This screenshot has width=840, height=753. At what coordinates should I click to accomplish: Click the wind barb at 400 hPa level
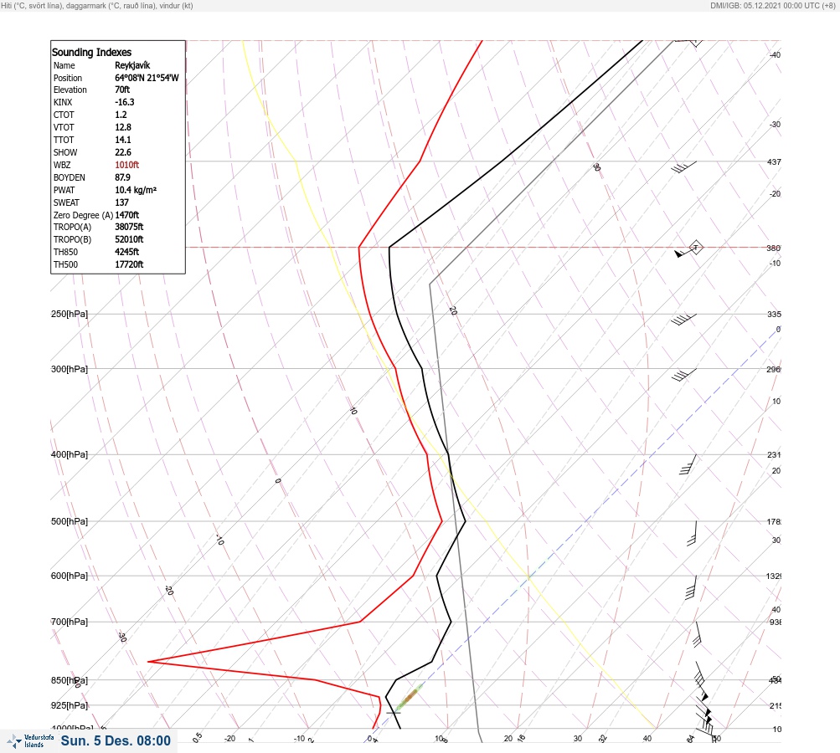(x=688, y=464)
